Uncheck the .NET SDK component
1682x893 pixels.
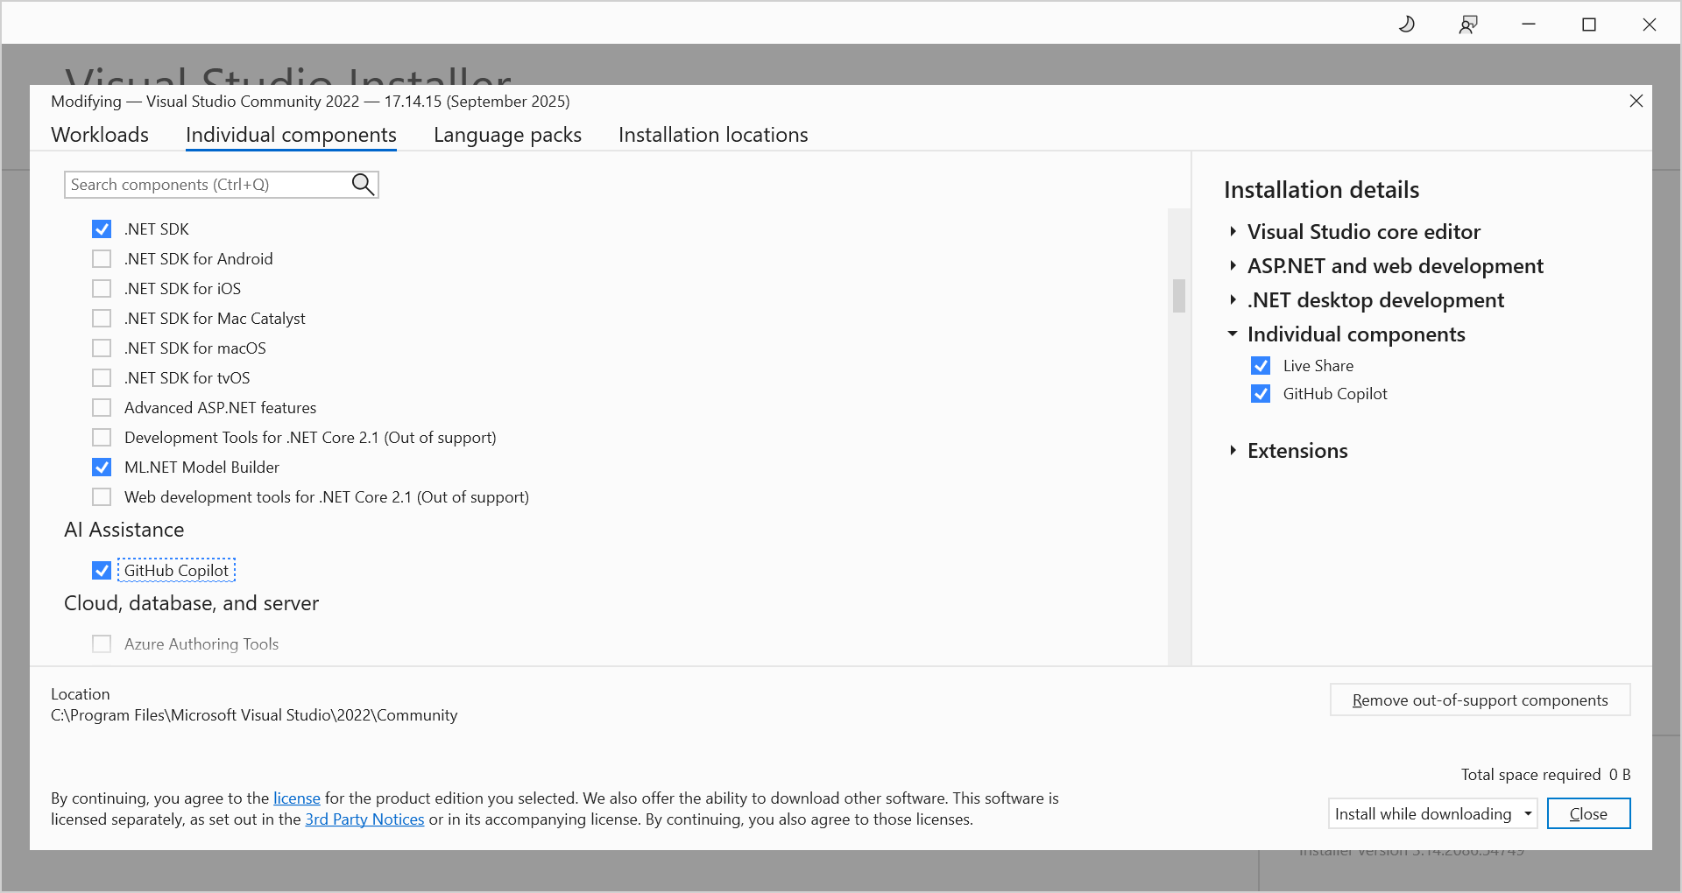[102, 229]
